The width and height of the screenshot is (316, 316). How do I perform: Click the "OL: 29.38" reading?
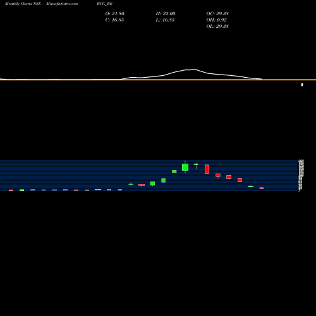217,27
